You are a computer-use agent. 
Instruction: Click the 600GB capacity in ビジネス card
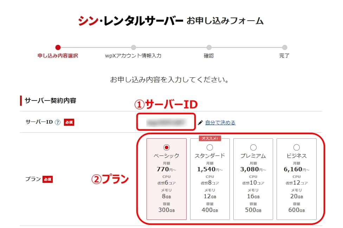(297, 210)
